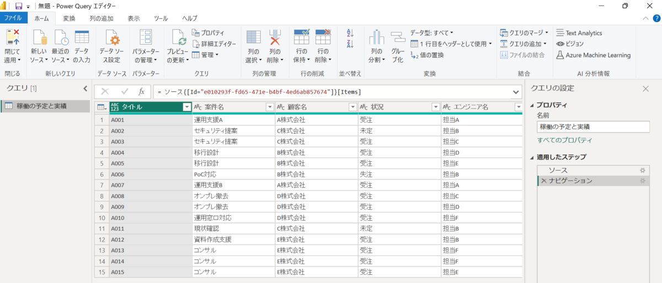This screenshot has width=662, height=283.
Task: Switch to the 変換 tab
Action: coord(69,18)
